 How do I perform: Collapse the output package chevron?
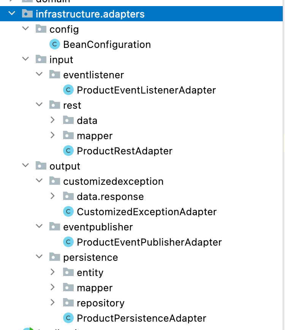(25, 165)
